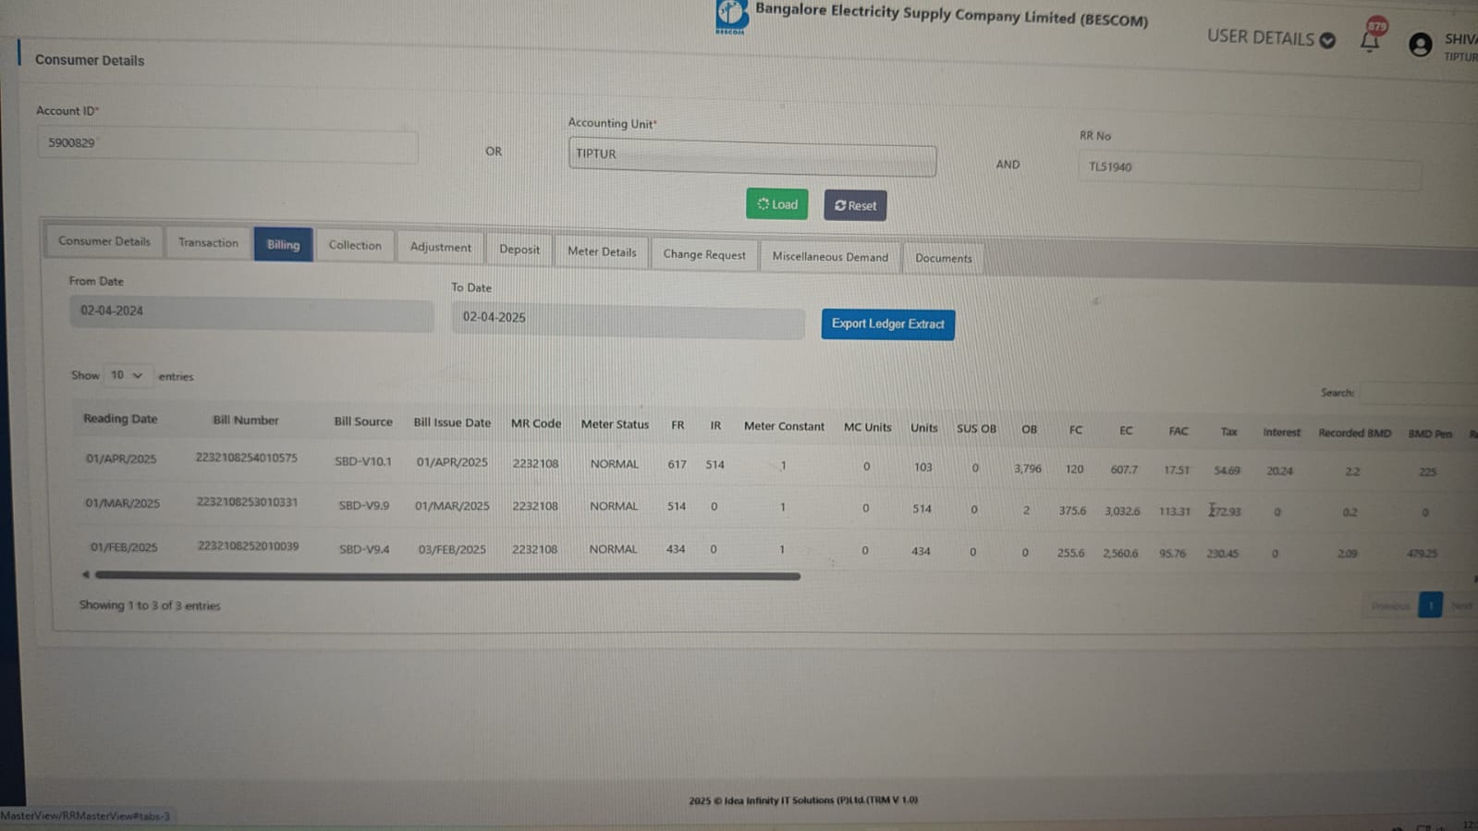Screen dimensions: 1478x831
Task: Click bill number 2232108254010575
Action: [246, 458]
